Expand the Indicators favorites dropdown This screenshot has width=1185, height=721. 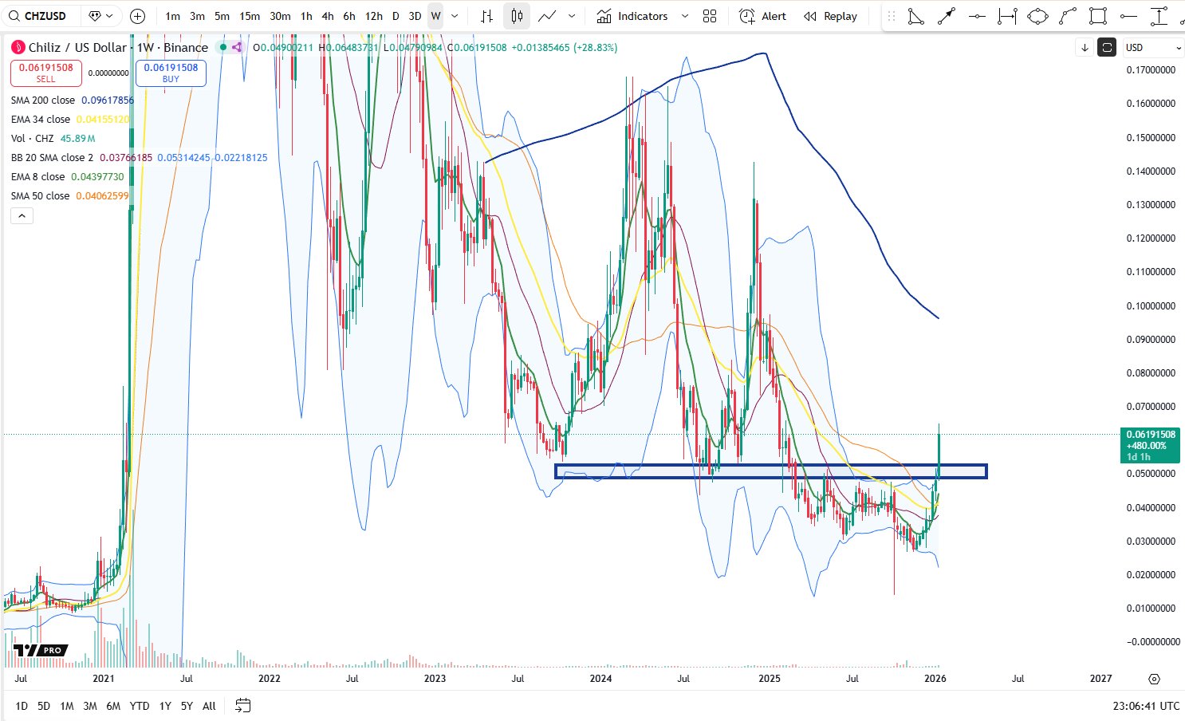(684, 16)
